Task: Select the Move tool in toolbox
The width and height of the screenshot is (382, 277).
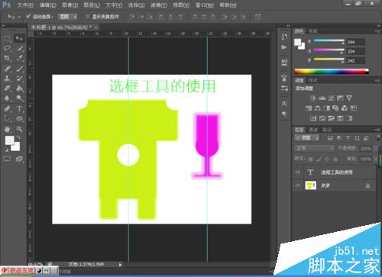Action: pos(19,38)
